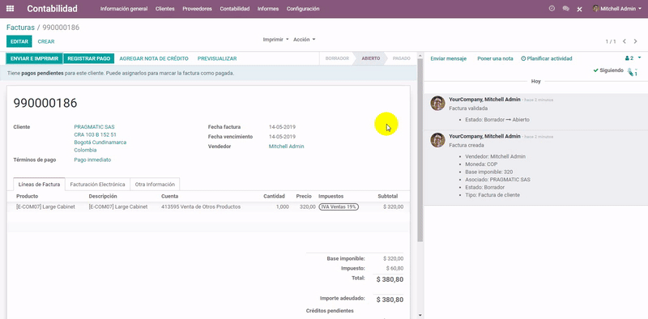Click the form's vertical scrollbar

coord(420,149)
